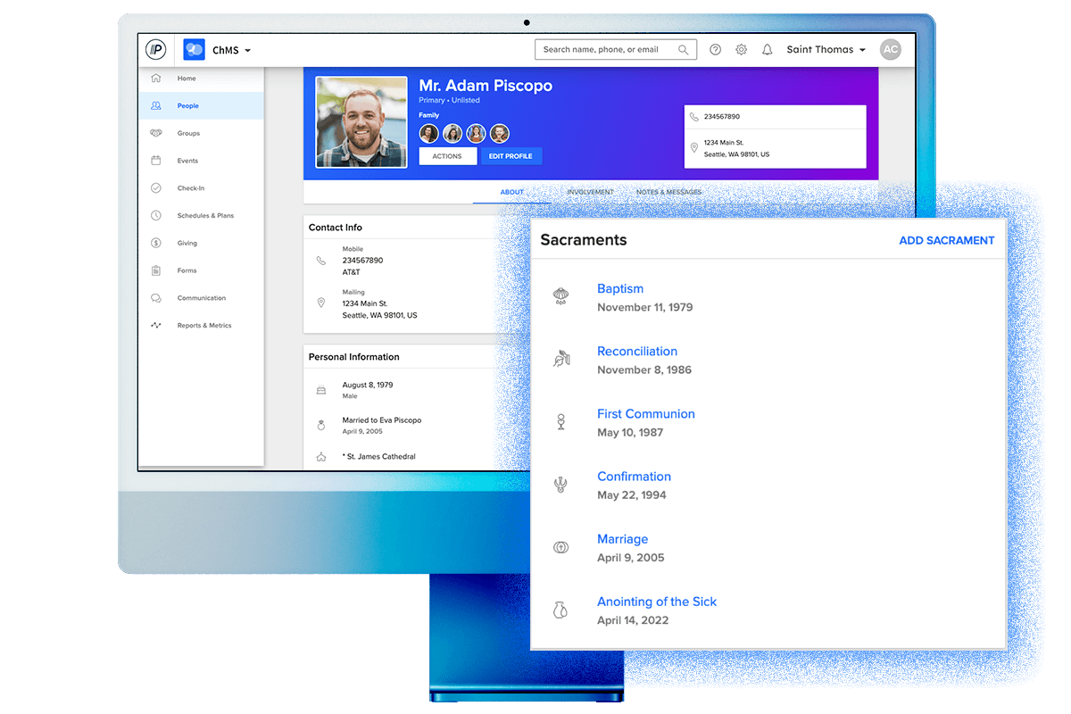Switch to Notes & Messages tab
The width and height of the screenshot is (1071, 714).
click(x=668, y=192)
